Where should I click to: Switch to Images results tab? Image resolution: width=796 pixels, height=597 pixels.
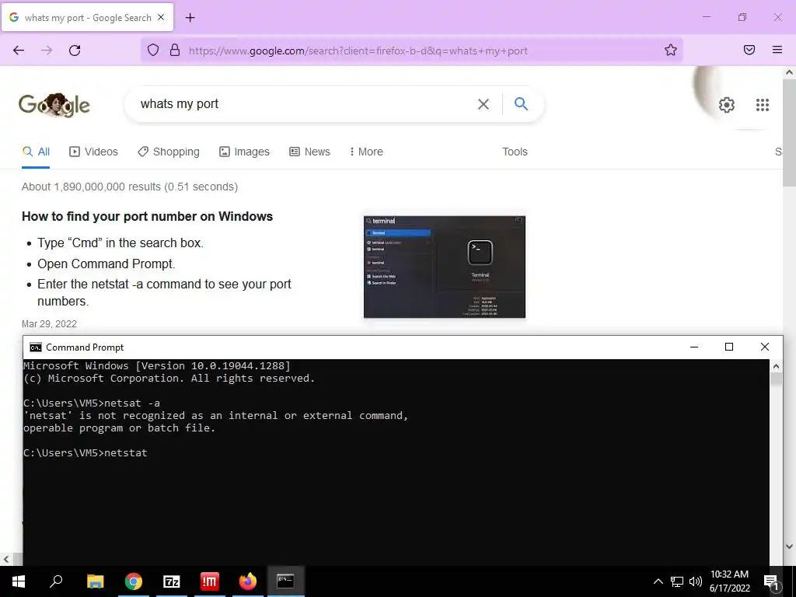tap(244, 152)
